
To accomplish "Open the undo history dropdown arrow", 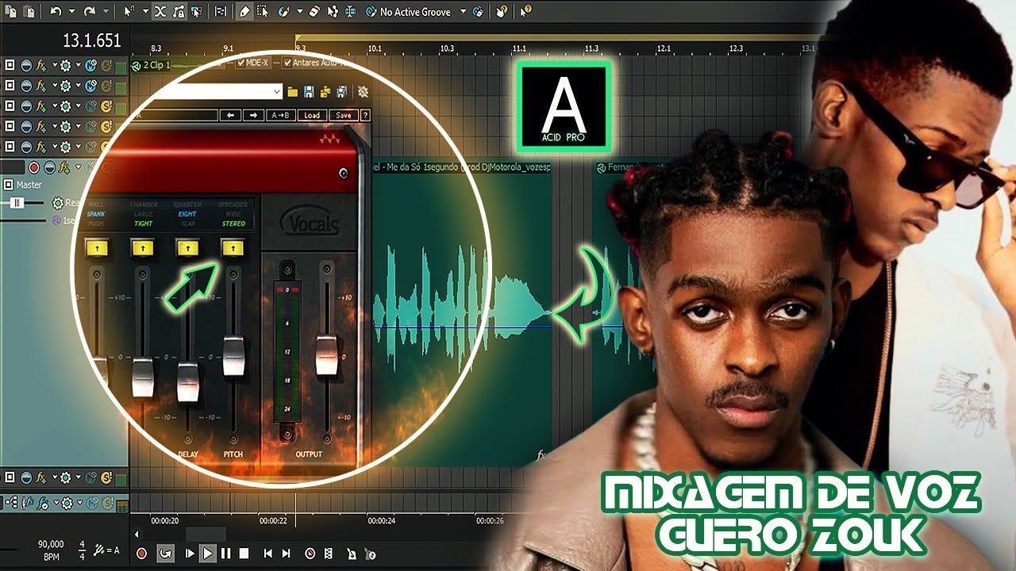I will coord(71,12).
